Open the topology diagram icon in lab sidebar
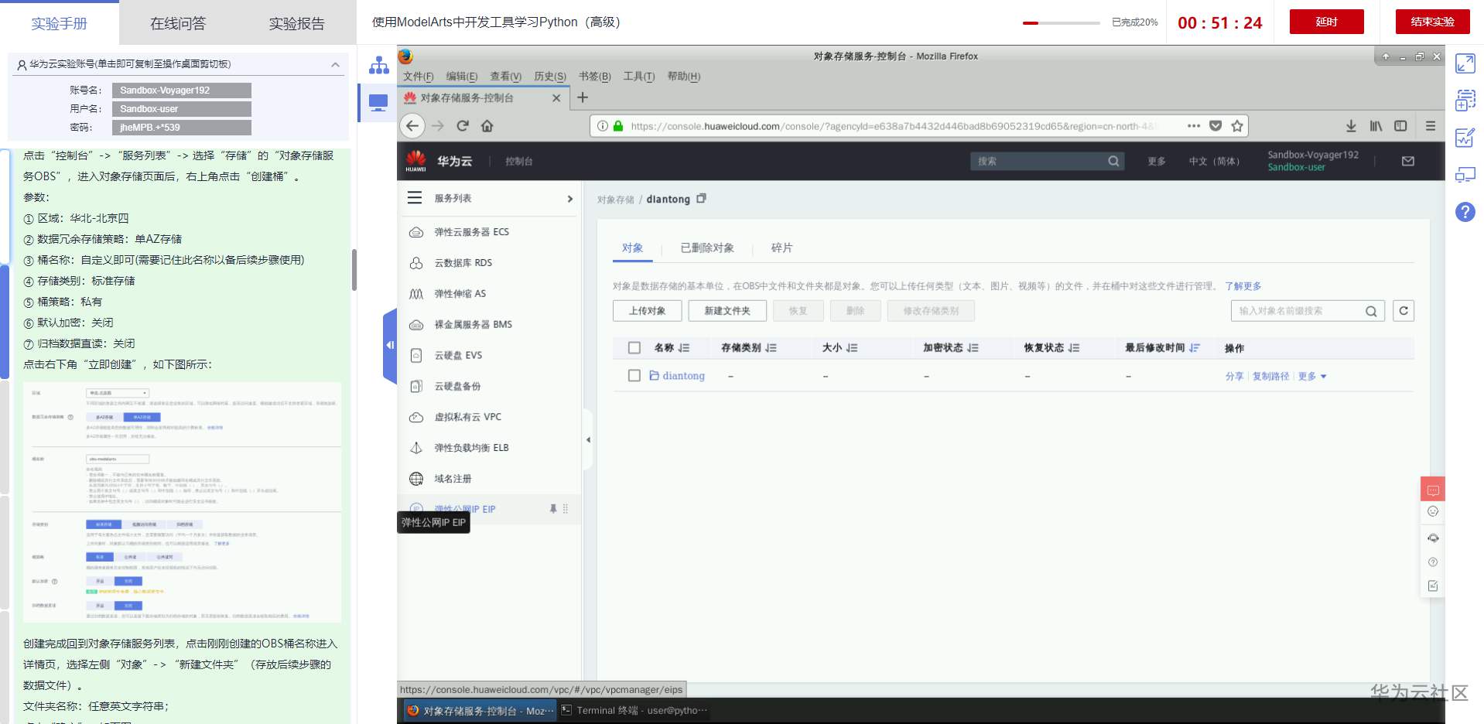The width and height of the screenshot is (1484, 724). click(378, 65)
